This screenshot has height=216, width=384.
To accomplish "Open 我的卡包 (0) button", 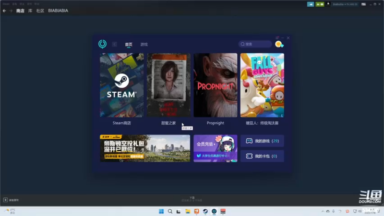I will point(262,156).
